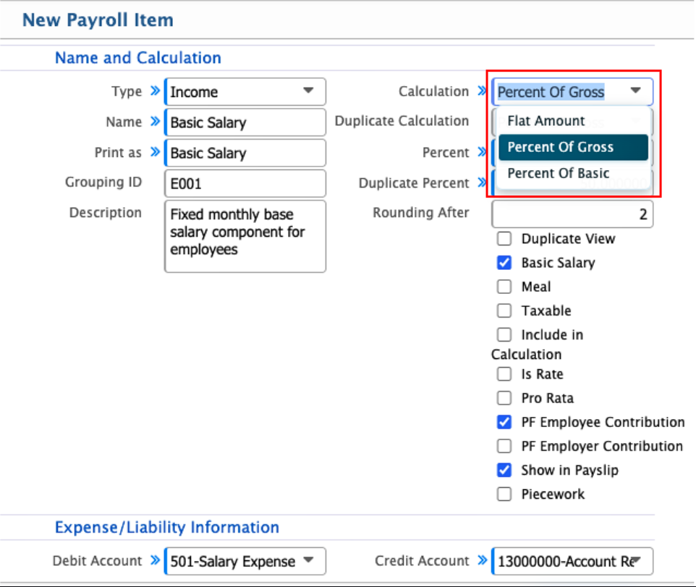This screenshot has height=587, width=696.
Task: Click the double-chevron icon beside Calculation
Action: coord(483,91)
